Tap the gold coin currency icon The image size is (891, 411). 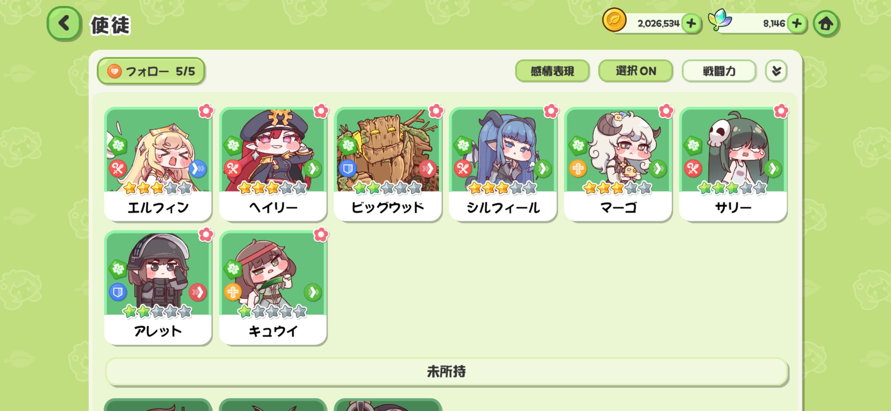click(614, 20)
